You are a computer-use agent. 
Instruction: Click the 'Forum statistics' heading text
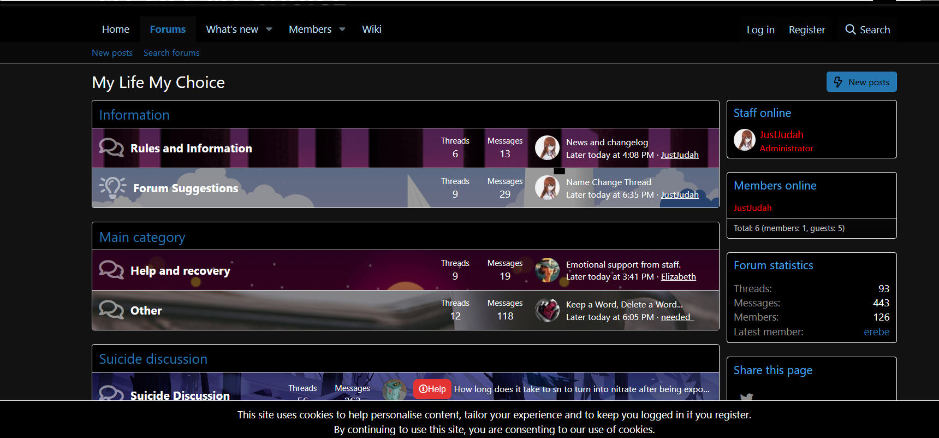(x=774, y=265)
